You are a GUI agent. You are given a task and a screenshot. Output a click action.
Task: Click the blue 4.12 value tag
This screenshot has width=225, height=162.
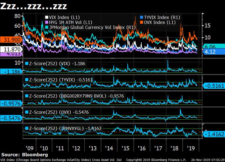214,52
